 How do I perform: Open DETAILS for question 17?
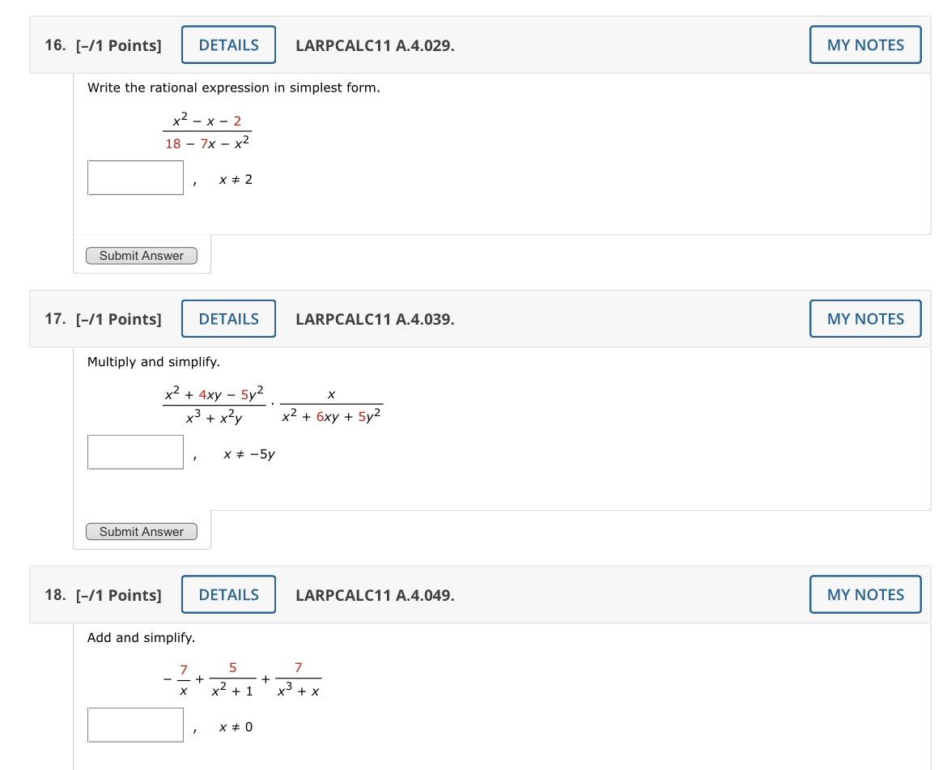pyautogui.click(x=228, y=318)
